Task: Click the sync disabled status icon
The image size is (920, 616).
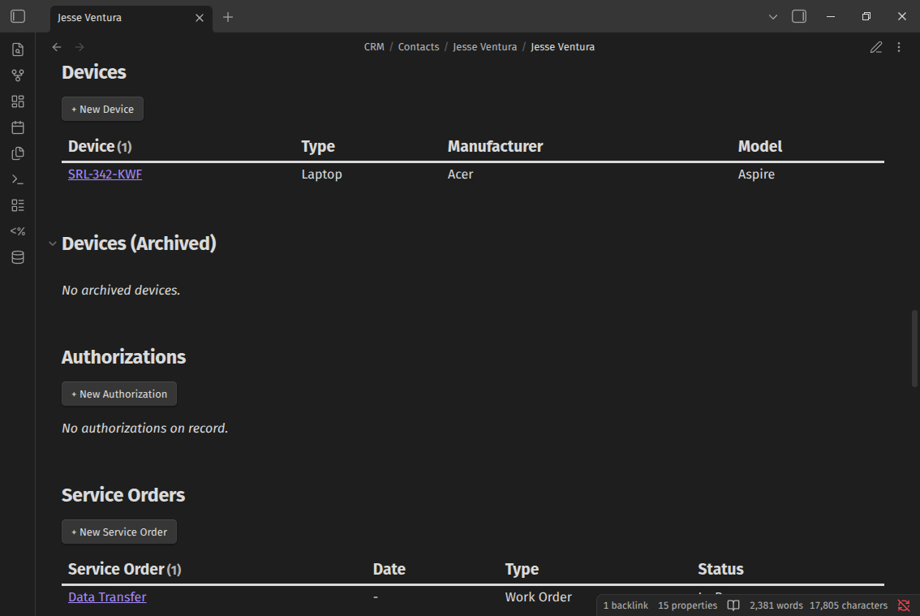Action: [904, 605]
